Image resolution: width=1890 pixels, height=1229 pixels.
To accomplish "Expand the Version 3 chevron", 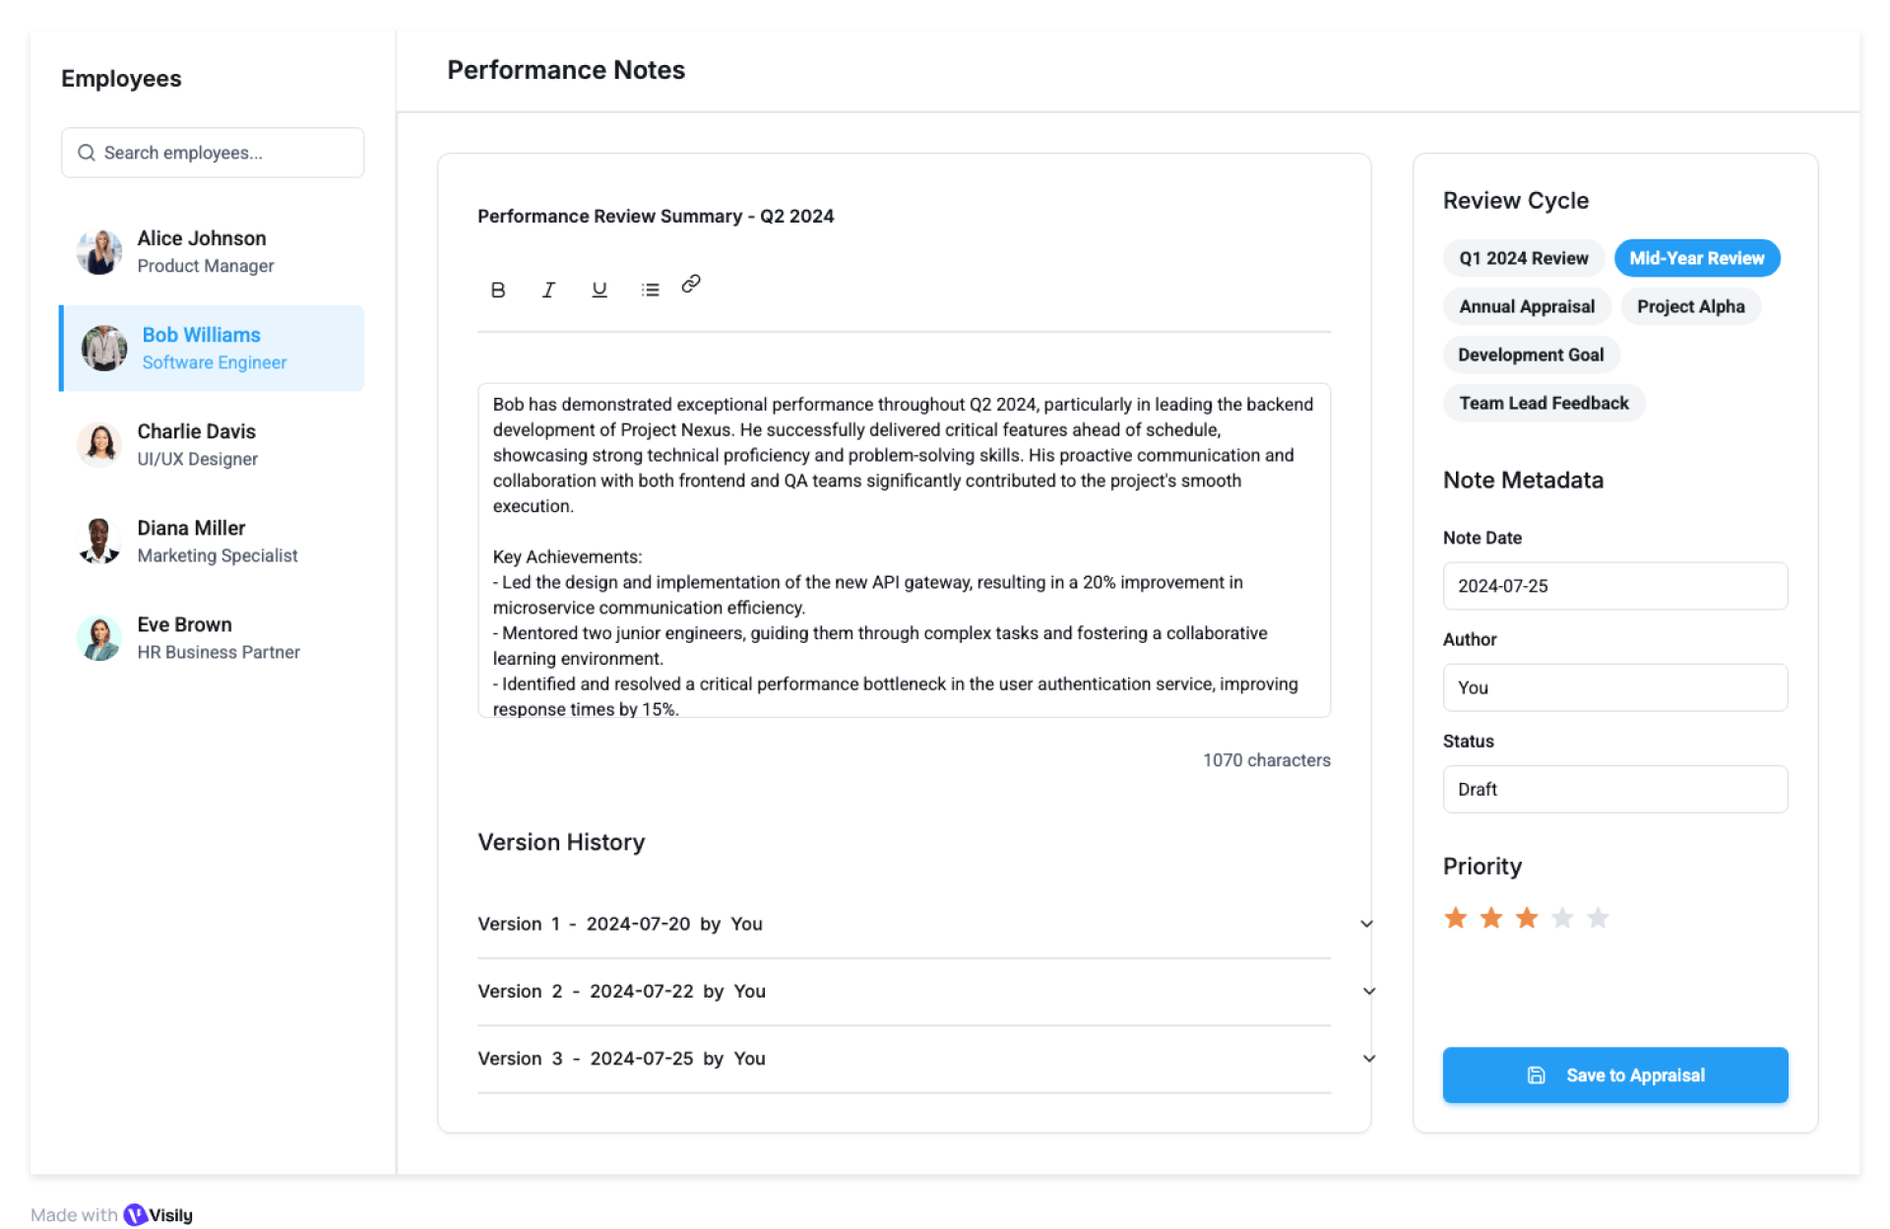I will (1368, 1059).
